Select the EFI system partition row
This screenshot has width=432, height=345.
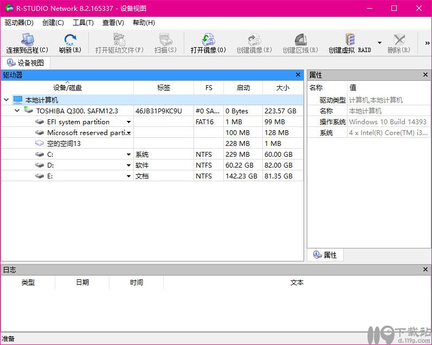pos(152,122)
